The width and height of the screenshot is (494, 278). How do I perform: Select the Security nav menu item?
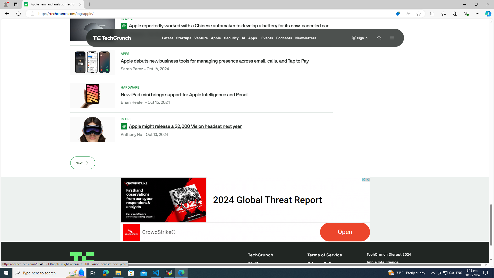click(231, 38)
